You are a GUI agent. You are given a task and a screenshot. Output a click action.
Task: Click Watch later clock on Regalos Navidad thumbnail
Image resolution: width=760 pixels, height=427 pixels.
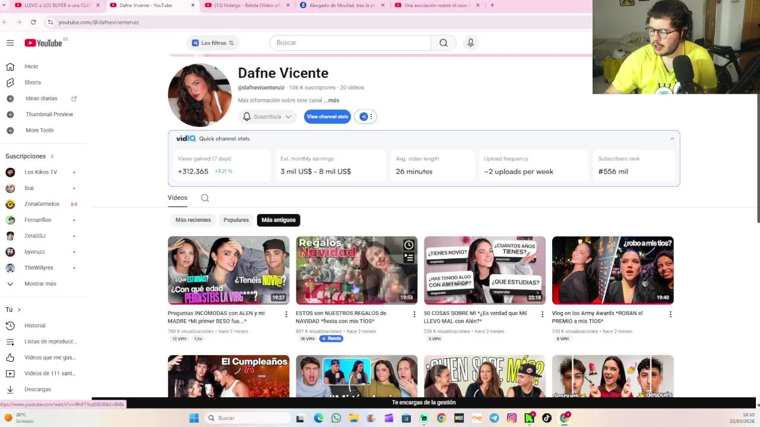pos(408,245)
